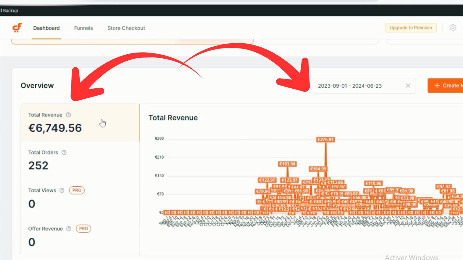Click the €110.96 data label on chart

click(x=373, y=183)
